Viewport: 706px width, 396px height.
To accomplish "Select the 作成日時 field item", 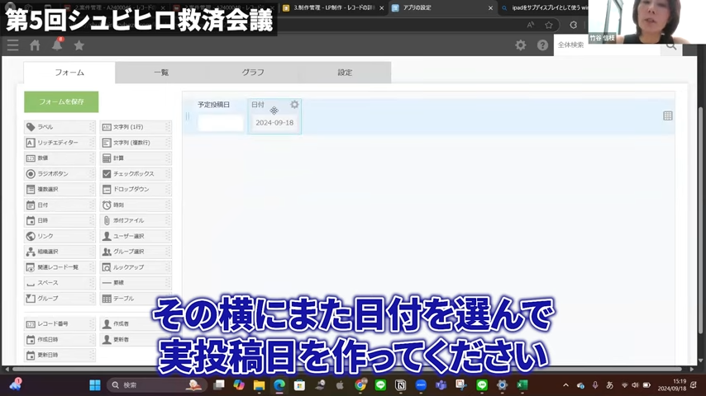I will [60, 339].
